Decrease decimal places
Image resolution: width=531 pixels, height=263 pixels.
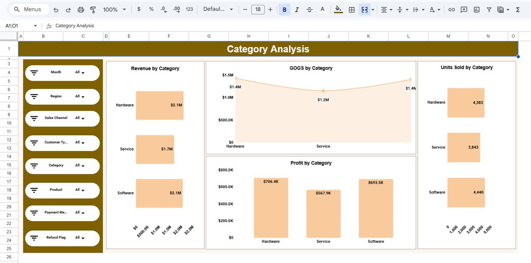163,9
